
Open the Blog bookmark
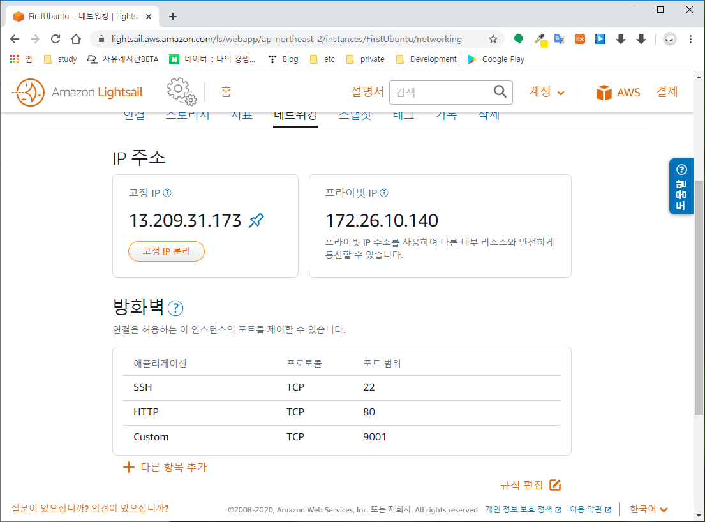tap(283, 59)
